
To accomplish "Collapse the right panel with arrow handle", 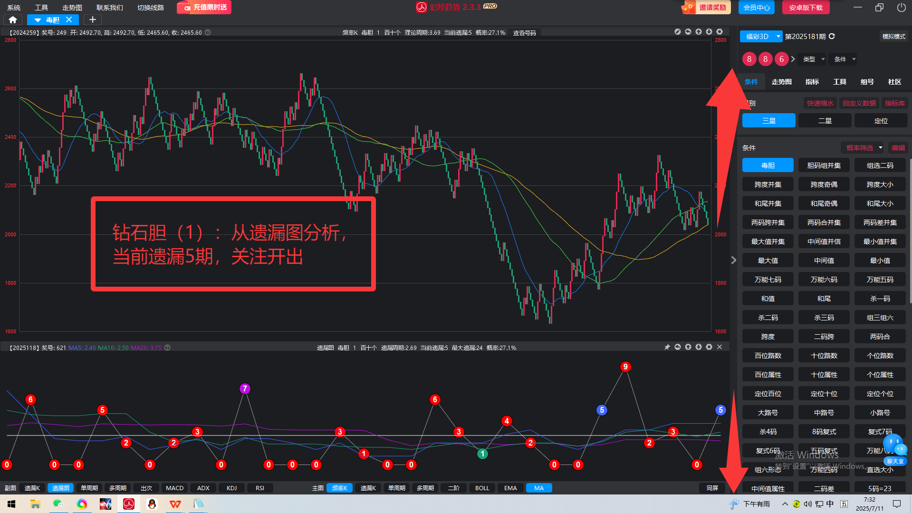I will (x=733, y=260).
